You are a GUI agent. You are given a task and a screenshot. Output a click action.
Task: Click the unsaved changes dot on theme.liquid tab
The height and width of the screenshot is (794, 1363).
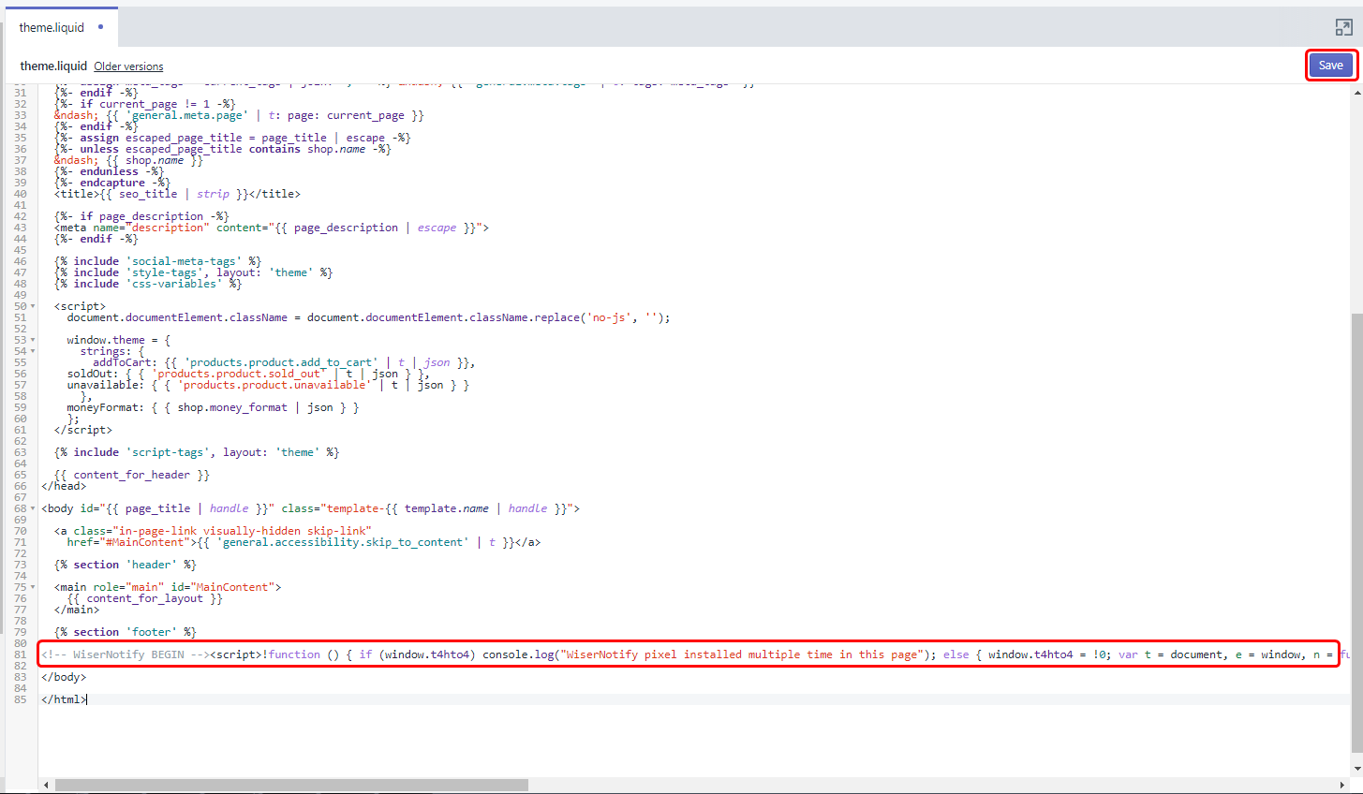tap(101, 27)
